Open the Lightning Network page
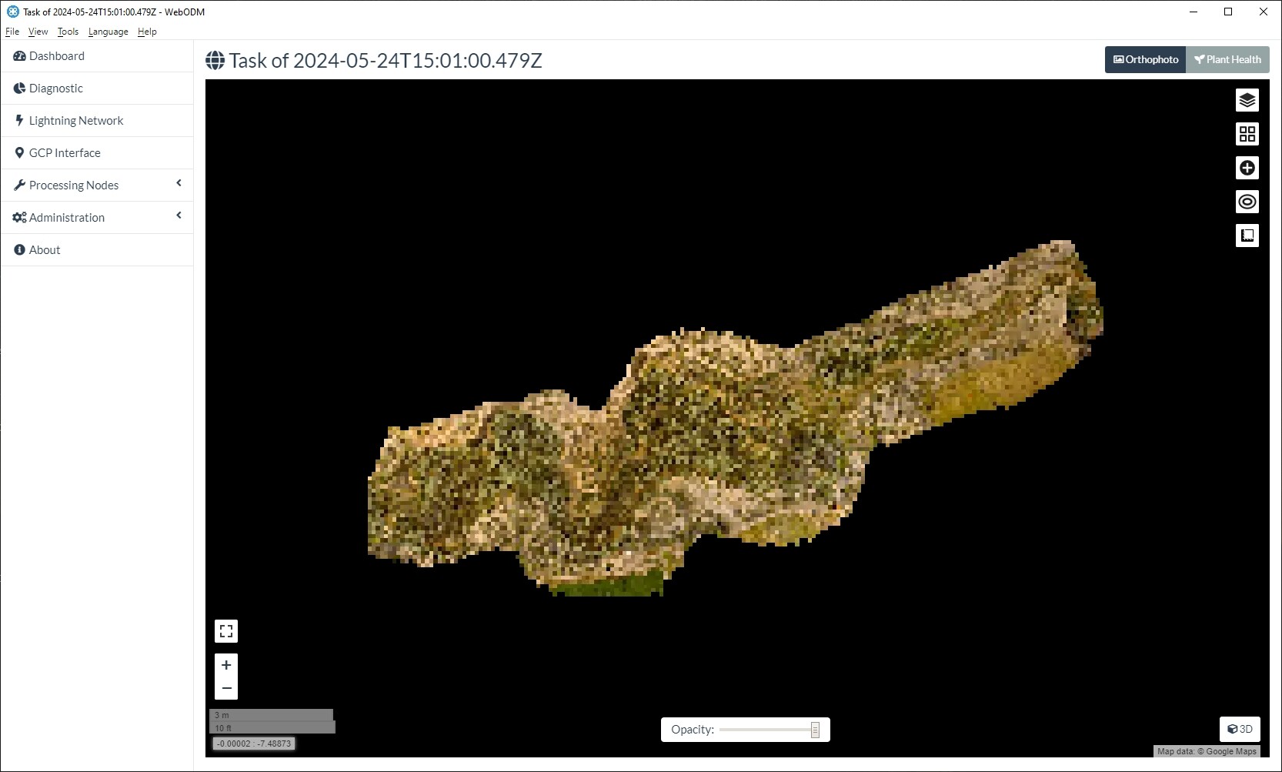Image resolution: width=1282 pixels, height=772 pixels. (x=75, y=120)
